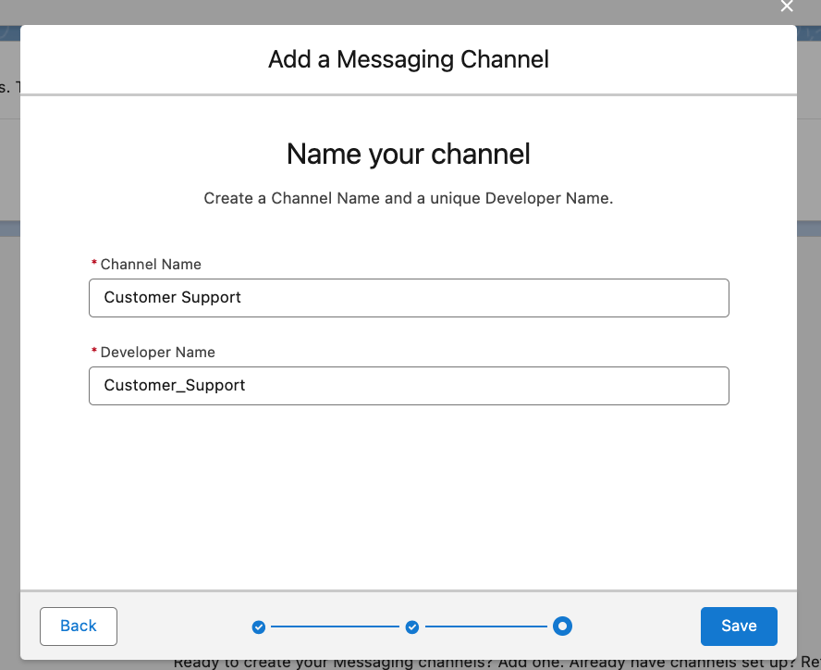Click the red asterisk beside Channel Name
The image size is (821, 670).
(93, 264)
